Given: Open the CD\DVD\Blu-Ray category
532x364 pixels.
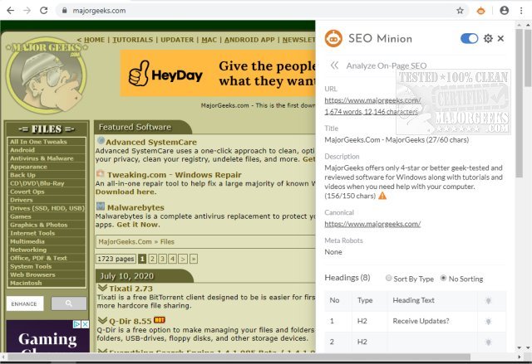Looking at the screenshot, I should point(37,183).
